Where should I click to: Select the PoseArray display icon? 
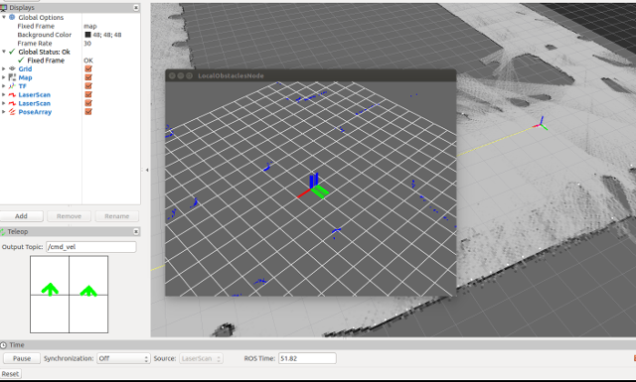click(x=12, y=112)
